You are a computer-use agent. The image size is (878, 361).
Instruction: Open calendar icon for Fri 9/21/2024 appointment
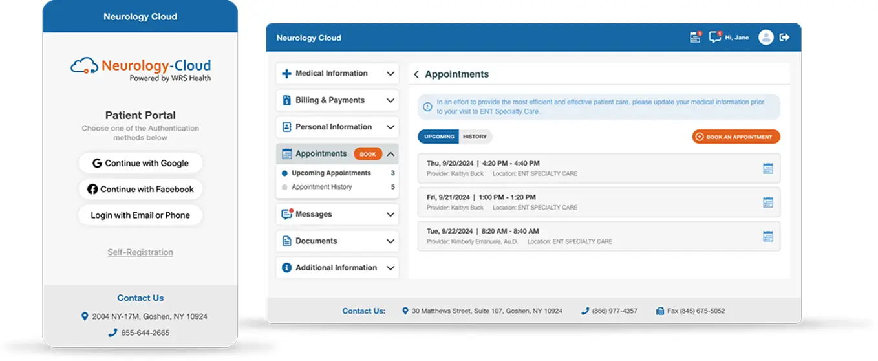click(x=768, y=202)
